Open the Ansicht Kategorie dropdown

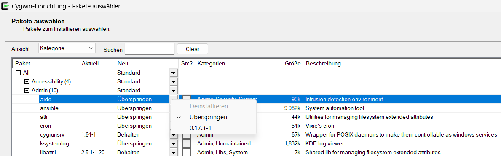coord(67,48)
